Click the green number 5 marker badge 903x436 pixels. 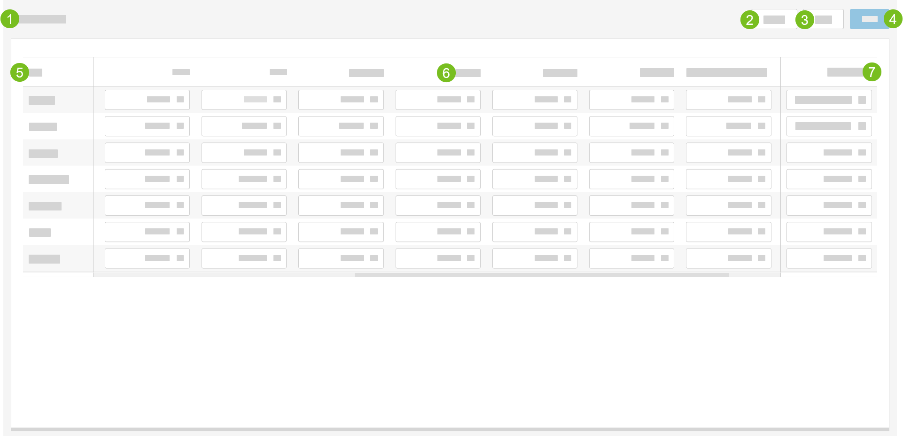click(x=19, y=72)
